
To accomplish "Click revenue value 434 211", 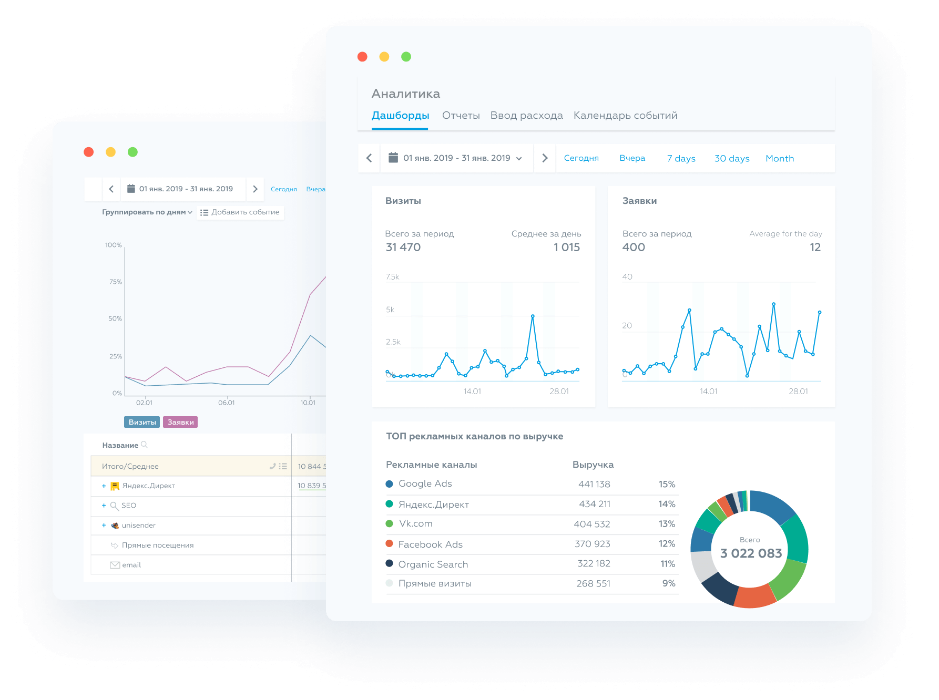I will 595,504.
